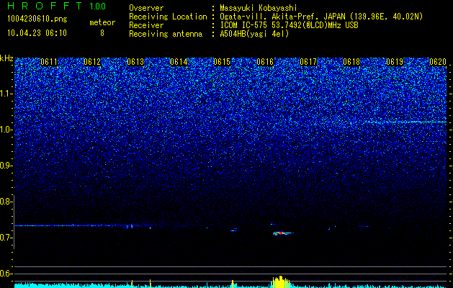This screenshot has width=453, height=288.
Task: Click the 0620 time marker
Action: [x=438, y=62]
